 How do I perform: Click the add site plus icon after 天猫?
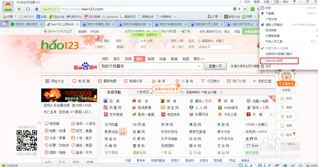271,115
